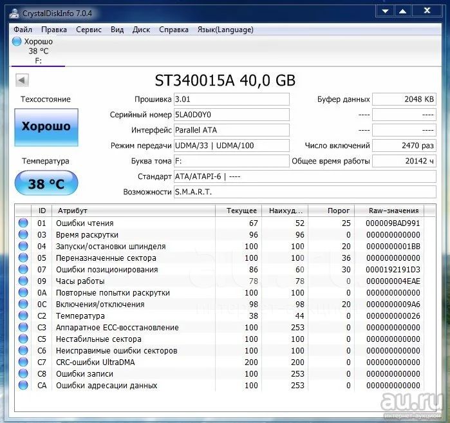Click the status icon for Переназначенные сектора row
The width and height of the screenshot is (450, 423).
click(23, 258)
